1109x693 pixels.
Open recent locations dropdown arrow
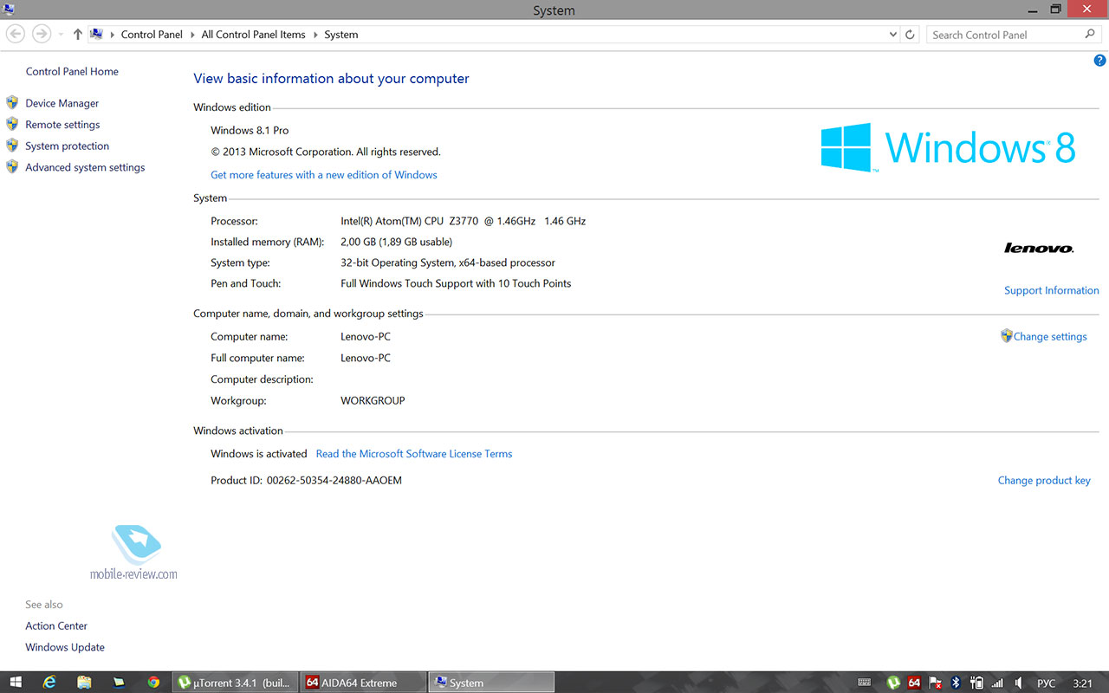[x=61, y=35]
